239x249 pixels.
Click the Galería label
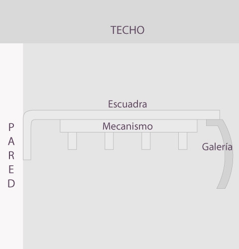tap(217, 147)
